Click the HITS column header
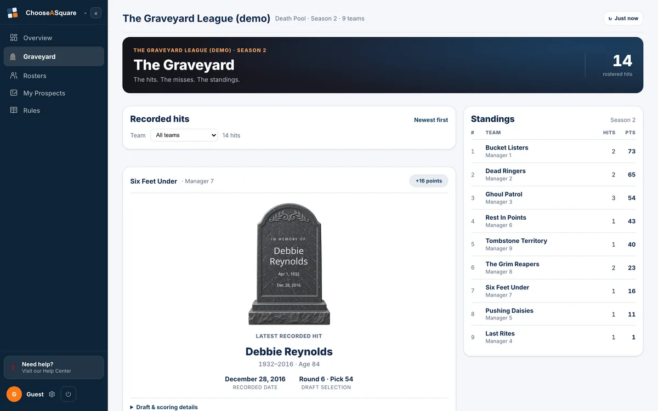Image resolution: width=658 pixels, height=411 pixels. pyautogui.click(x=609, y=133)
